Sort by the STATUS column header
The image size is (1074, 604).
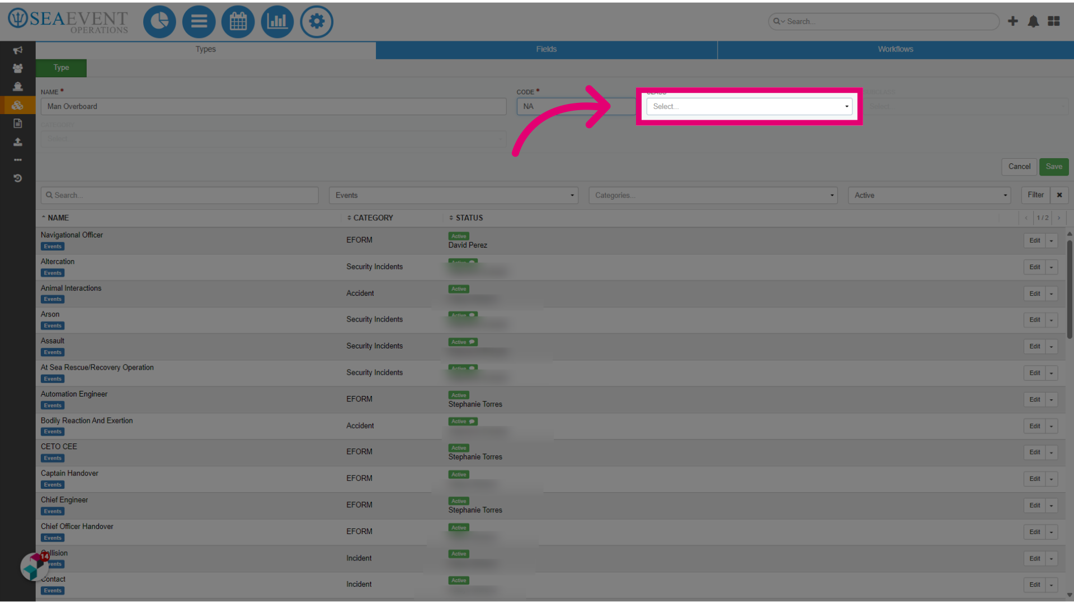[466, 218]
